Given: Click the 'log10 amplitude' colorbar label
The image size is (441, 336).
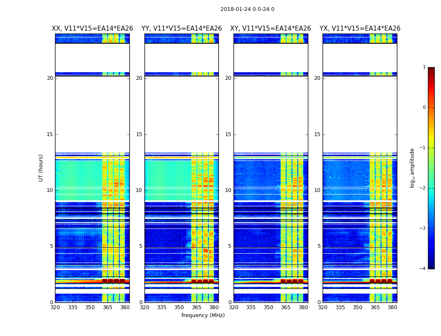Looking at the screenshot, I should pos(412,168).
